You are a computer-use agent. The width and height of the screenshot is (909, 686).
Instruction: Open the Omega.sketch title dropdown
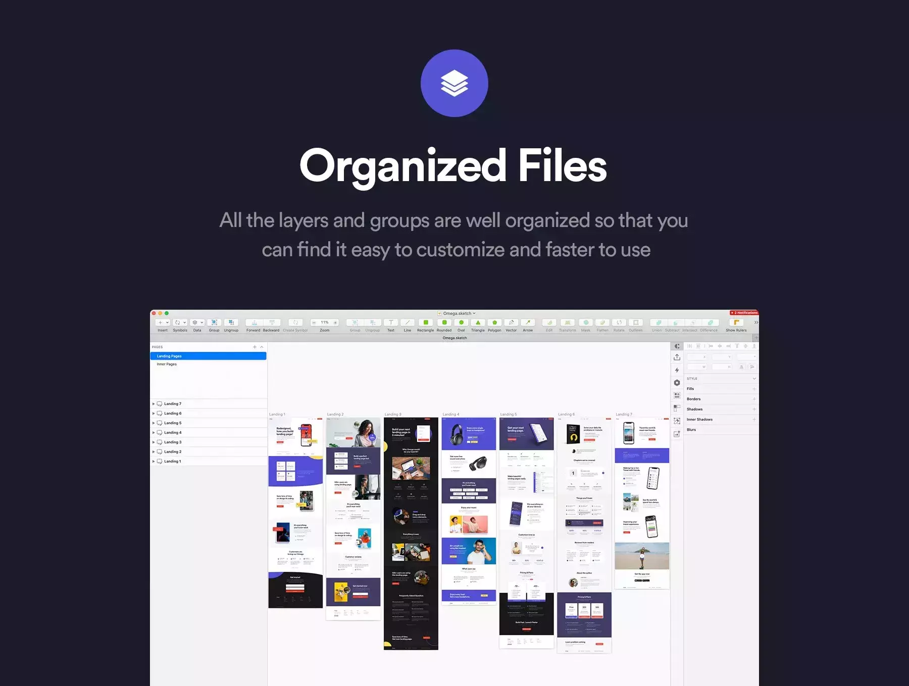tap(474, 313)
